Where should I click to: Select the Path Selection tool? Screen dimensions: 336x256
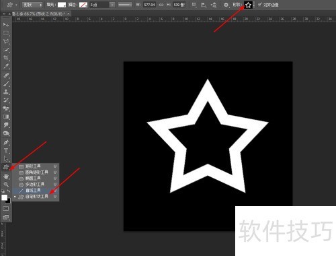pos(6,159)
